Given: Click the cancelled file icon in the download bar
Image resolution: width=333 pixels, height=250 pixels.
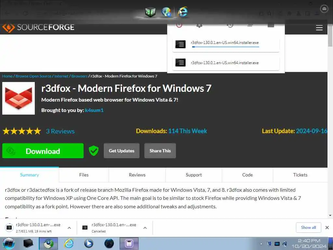Looking at the screenshot, I should pos(85,228).
